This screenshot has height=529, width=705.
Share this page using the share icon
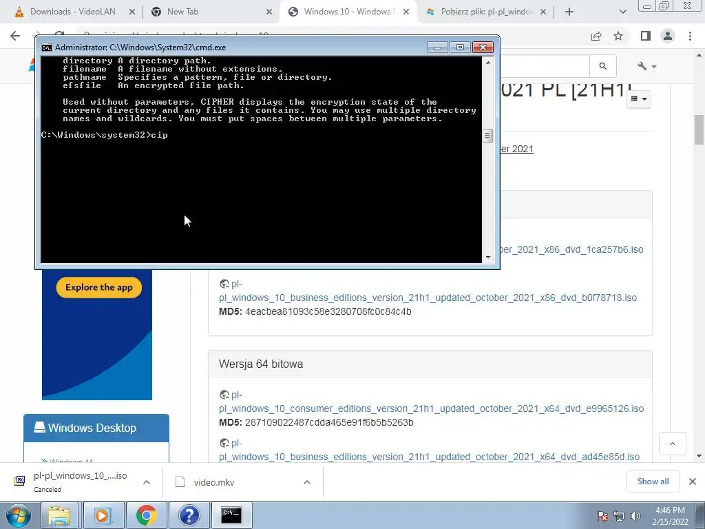click(x=596, y=36)
